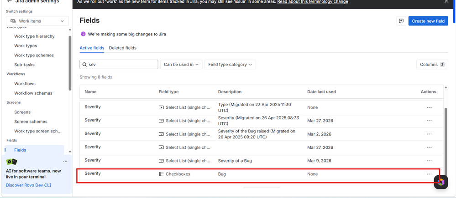This screenshot has width=456, height=198.
Task: Click the Field type column header
Action: [169, 91]
